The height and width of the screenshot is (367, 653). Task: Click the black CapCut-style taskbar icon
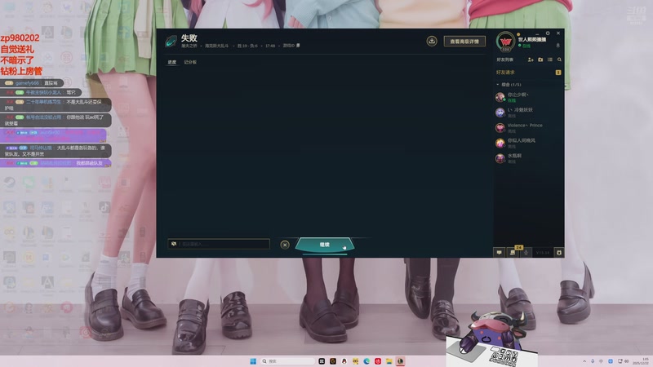coord(322,361)
